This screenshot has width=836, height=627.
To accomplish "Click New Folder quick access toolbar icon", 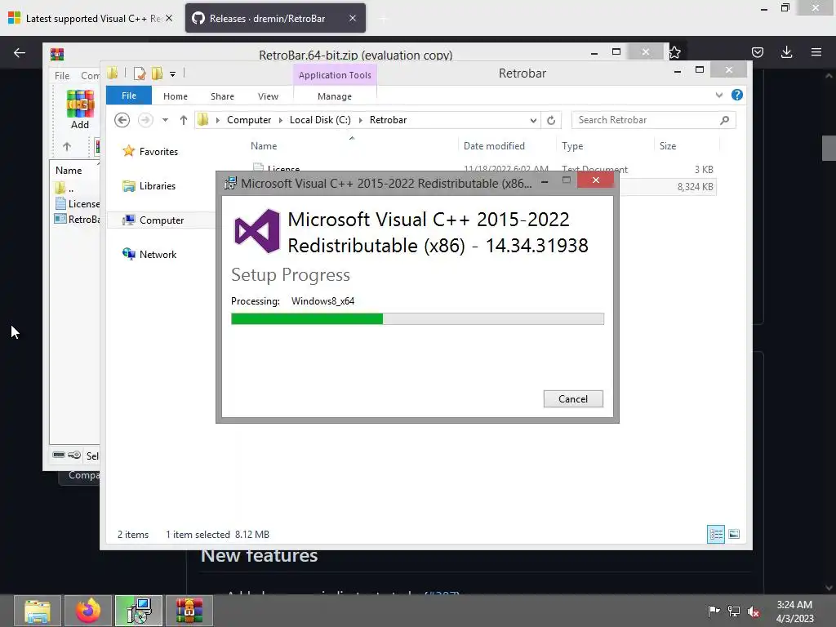I will click(x=157, y=73).
